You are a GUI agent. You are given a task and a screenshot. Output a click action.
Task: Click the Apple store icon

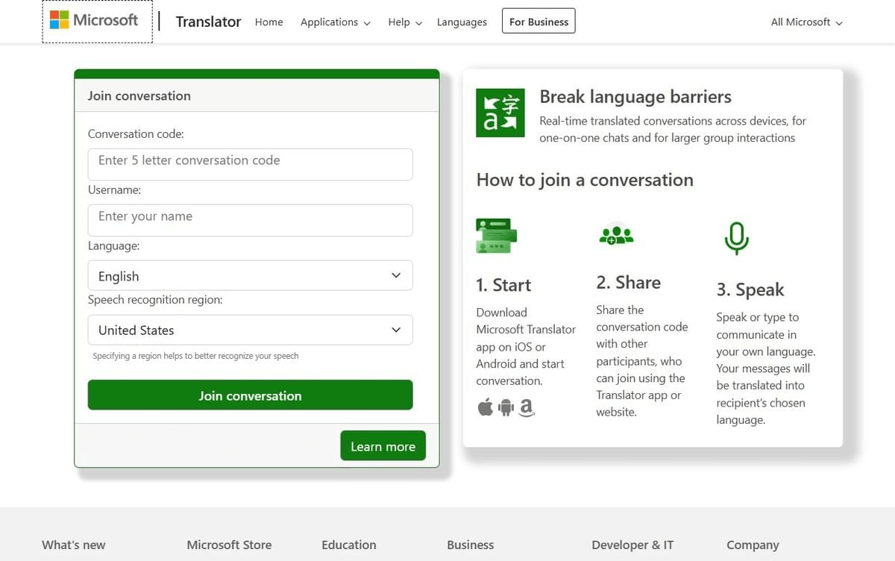(x=486, y=407)
